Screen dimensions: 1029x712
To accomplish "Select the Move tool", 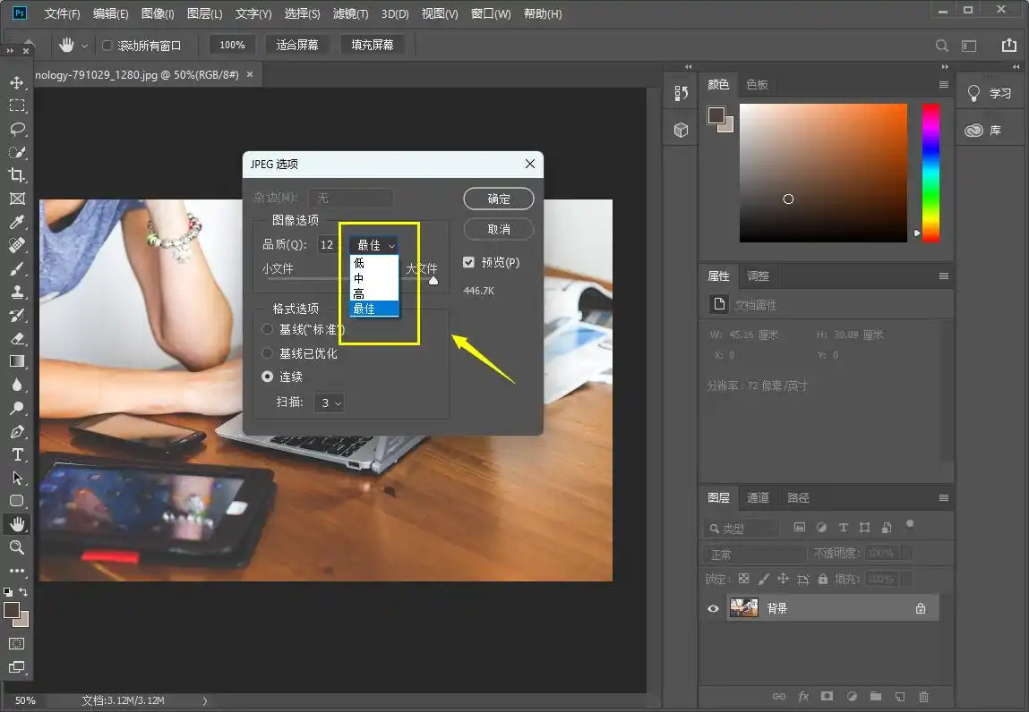I will (x=16, y=82).
